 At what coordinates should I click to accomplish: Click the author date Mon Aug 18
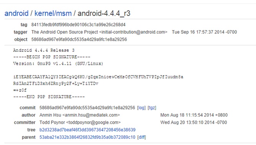point(194,115)
